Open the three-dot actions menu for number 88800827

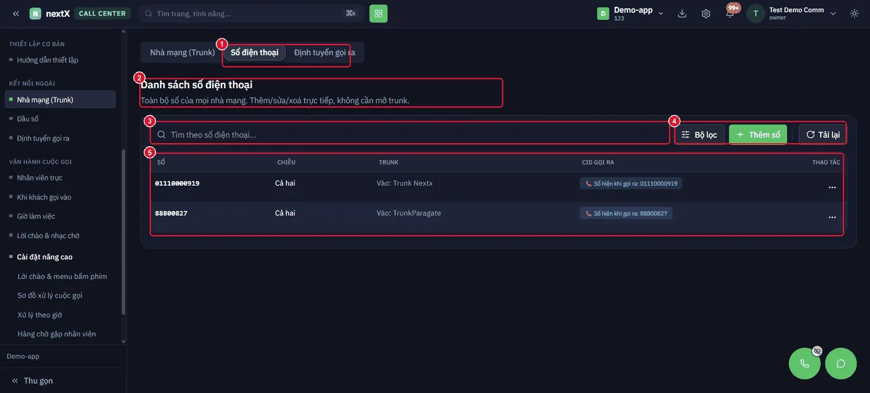click(832, 217)
